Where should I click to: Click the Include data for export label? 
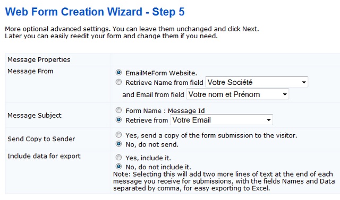coord(44,156)
